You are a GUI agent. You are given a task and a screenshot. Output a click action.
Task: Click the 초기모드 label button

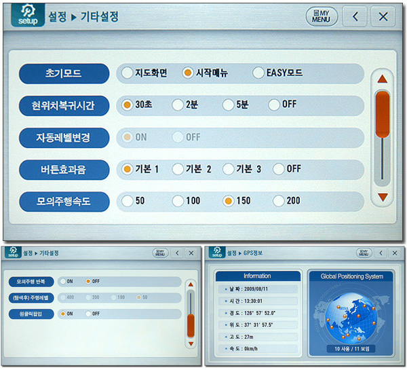point(64,73)
